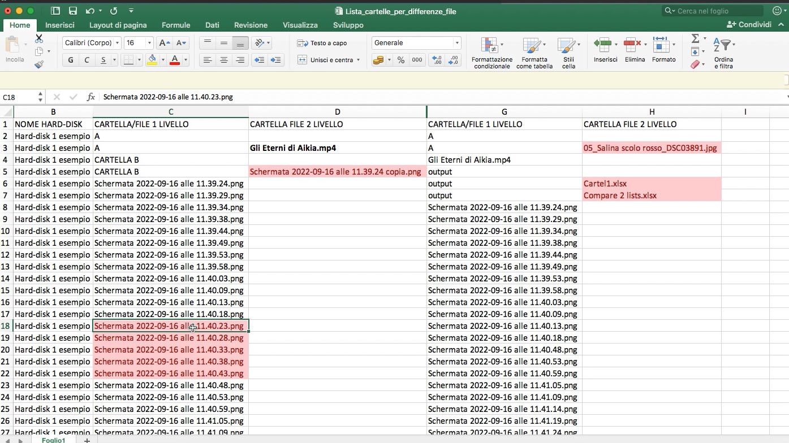Click the Elimina cells button
The width and height of the screenshot is (789, 443).
pyautogui.click(x=635, y=50)
